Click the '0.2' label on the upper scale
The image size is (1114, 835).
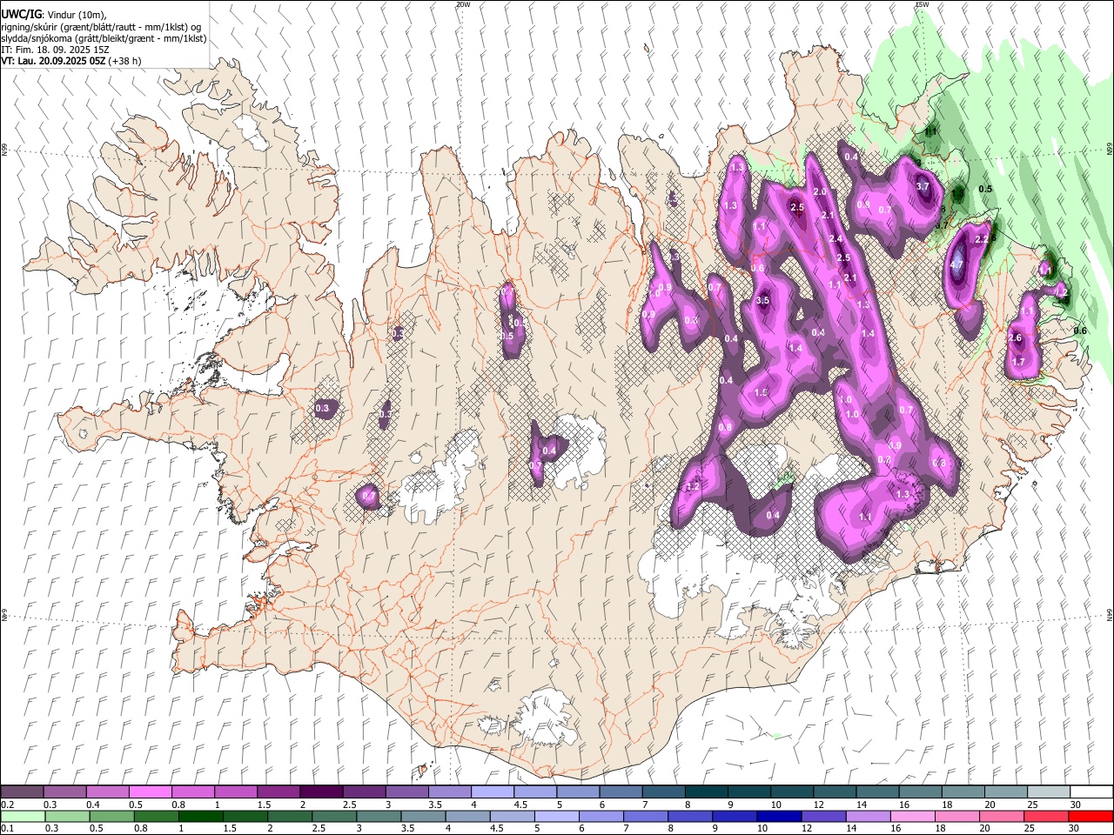[x=7, y=805]
